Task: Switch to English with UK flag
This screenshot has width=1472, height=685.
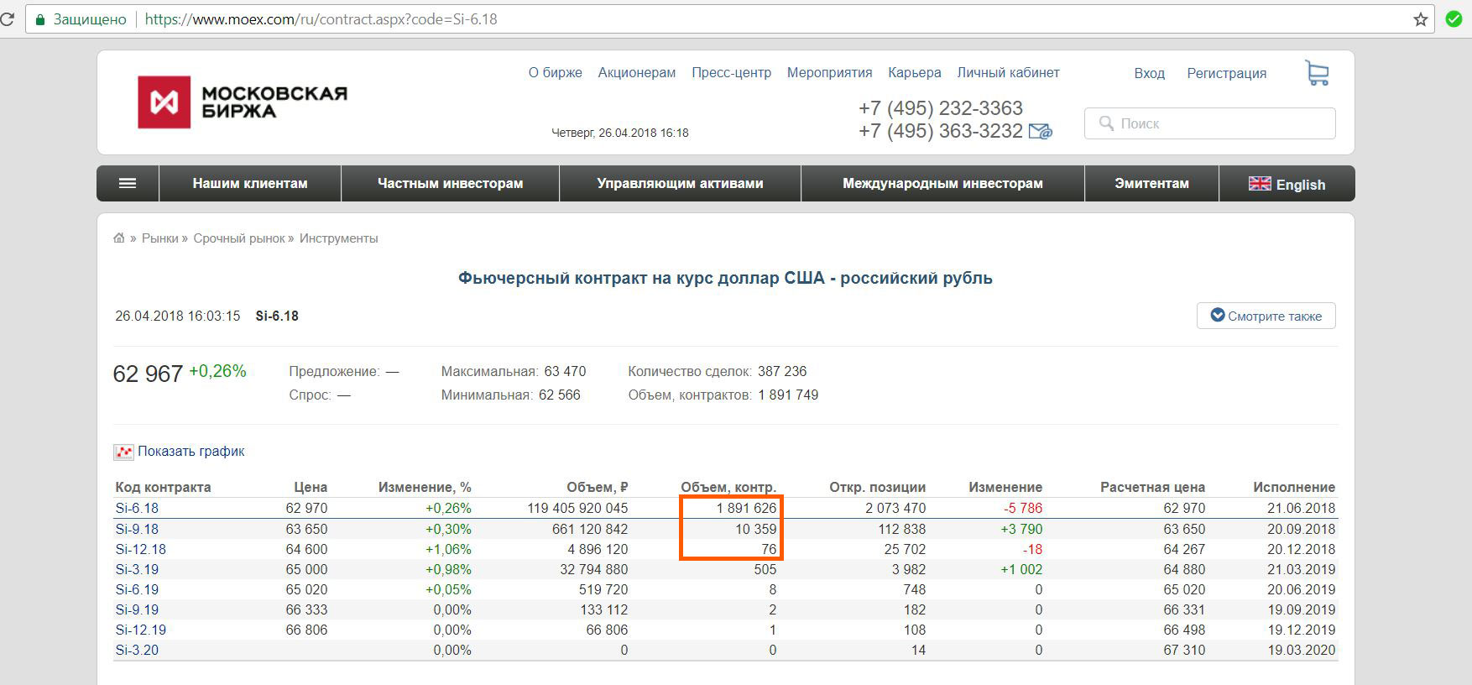Action: [x=1287, y=184]
